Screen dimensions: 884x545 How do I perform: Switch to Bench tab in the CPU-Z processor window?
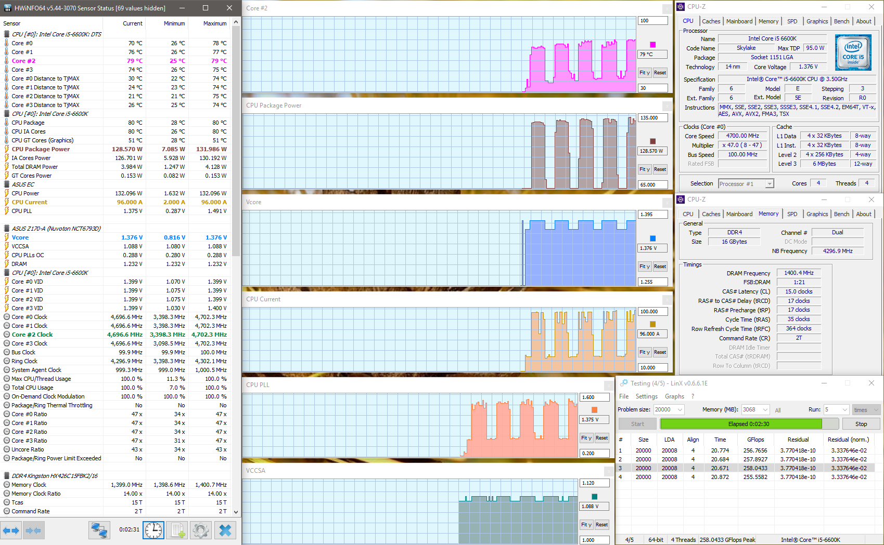coord(841,21)
